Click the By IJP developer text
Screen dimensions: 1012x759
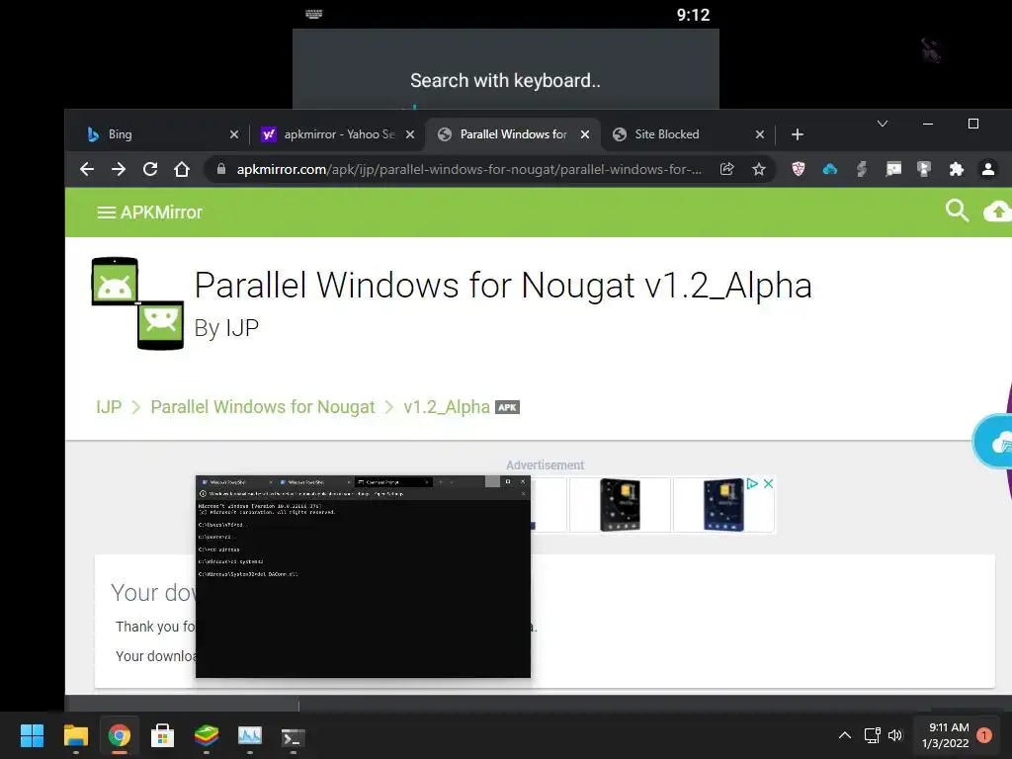click(226, 328)
